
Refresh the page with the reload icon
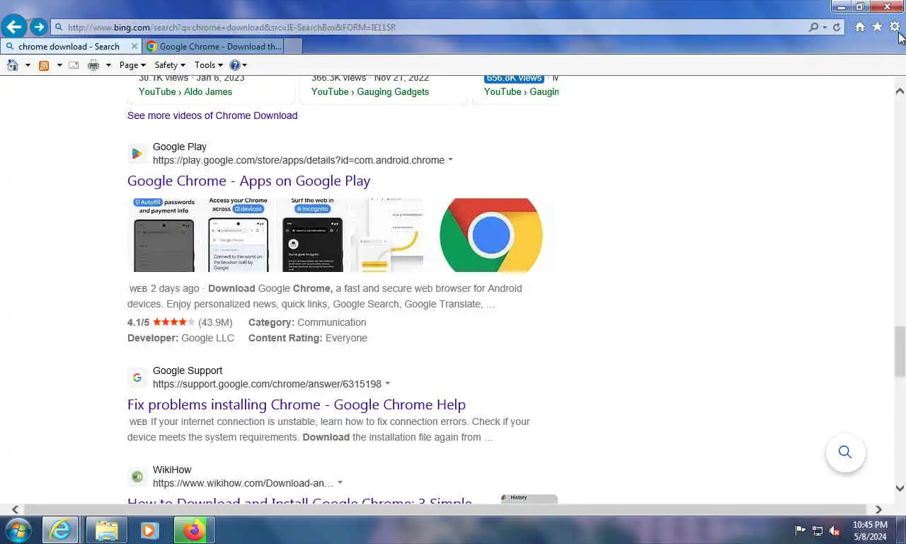(x=837, y=27)
